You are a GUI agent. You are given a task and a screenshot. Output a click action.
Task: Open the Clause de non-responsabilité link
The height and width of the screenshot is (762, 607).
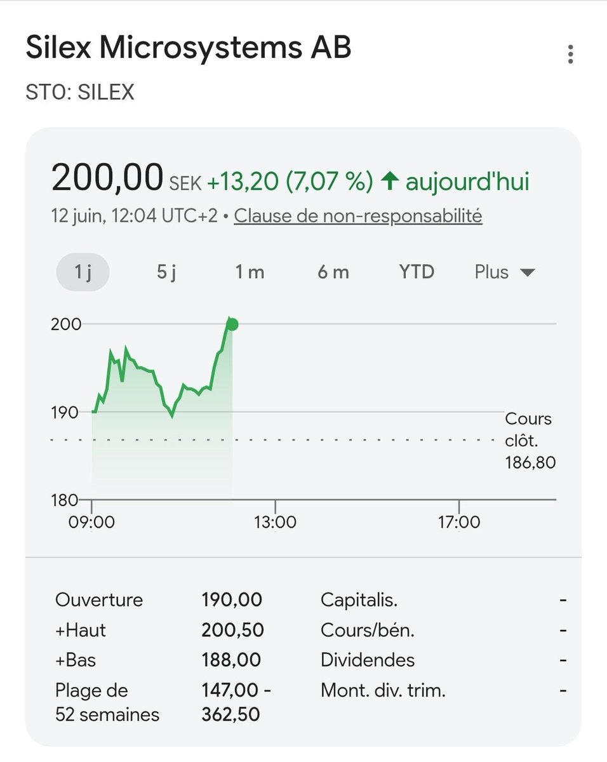(358, 216)
